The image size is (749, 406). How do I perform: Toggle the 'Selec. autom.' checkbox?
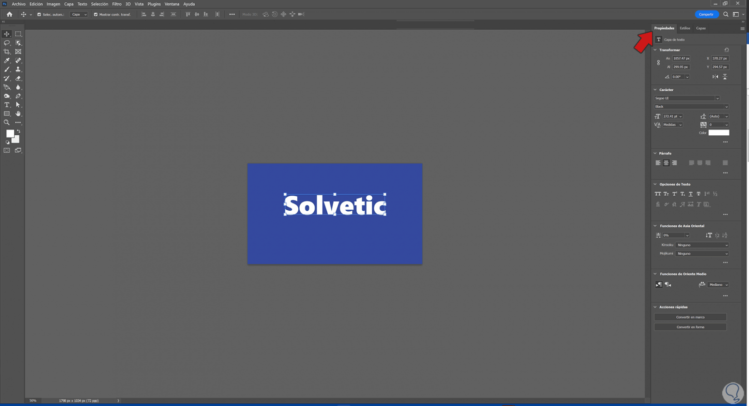tap(39, 15)
